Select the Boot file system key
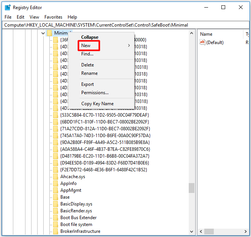This screenshot has width=251, height=237. [x=76, y=224]
